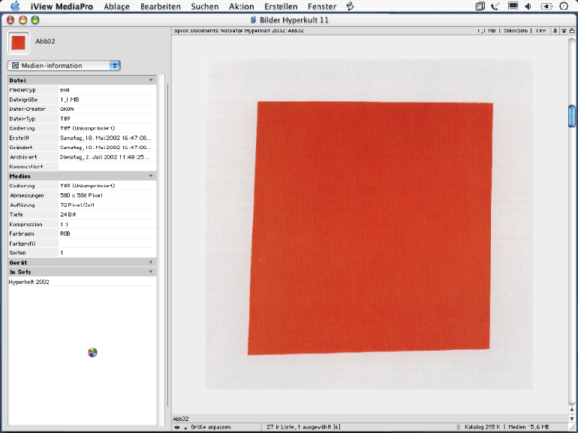Click the previous/next arrows in status bar

click(180, 427)
